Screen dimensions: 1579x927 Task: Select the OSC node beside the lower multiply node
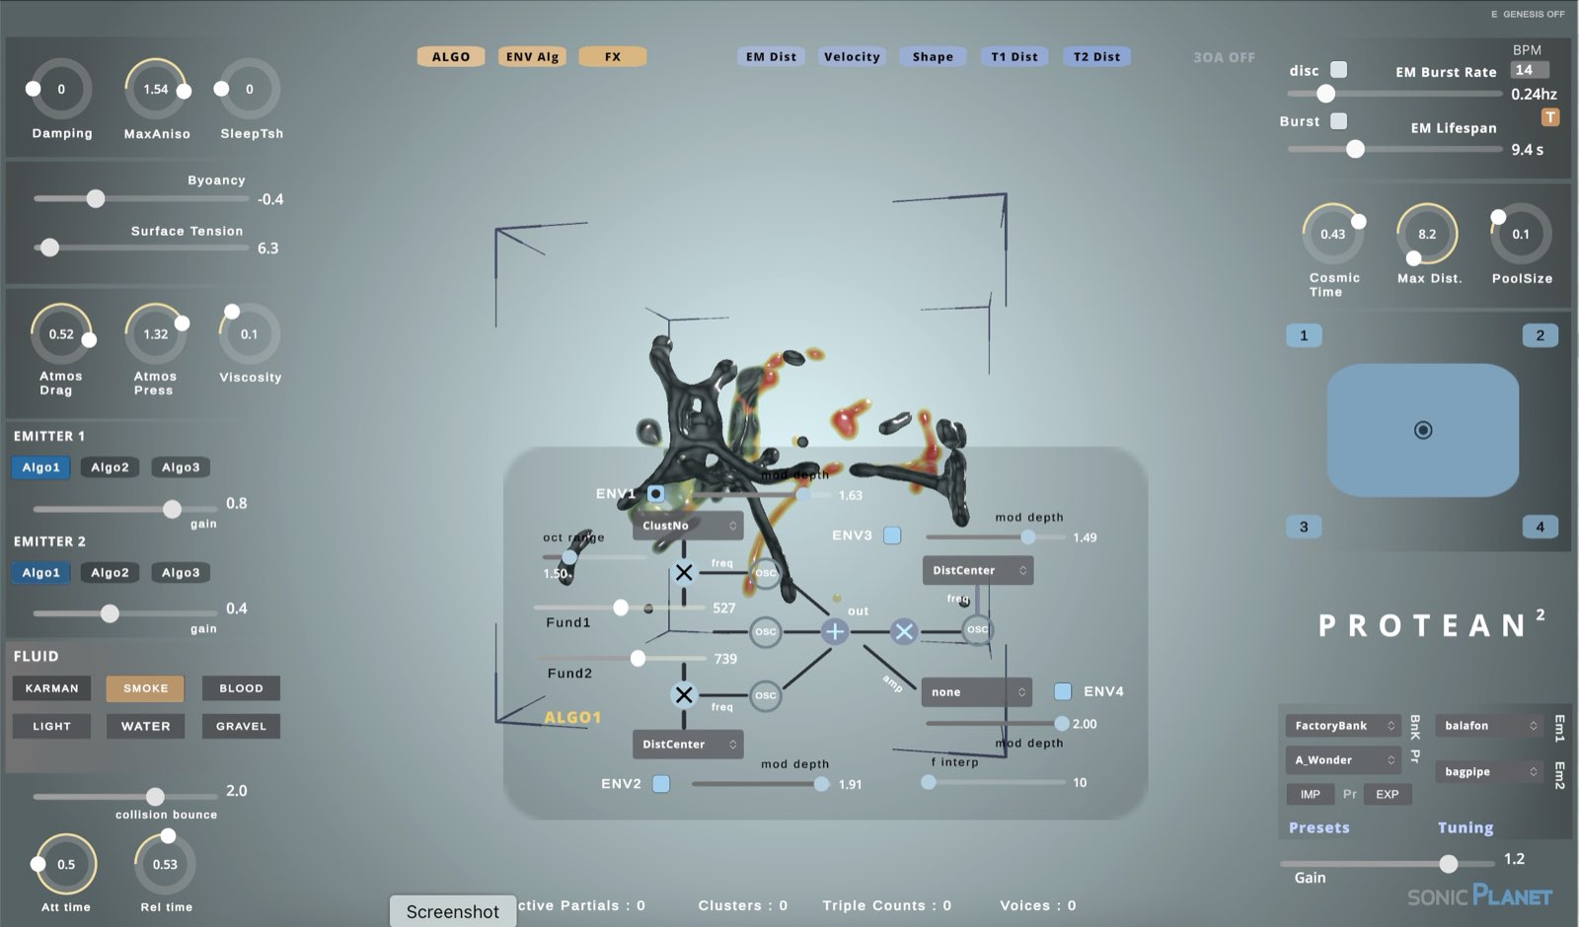click(x=766, y=695)
